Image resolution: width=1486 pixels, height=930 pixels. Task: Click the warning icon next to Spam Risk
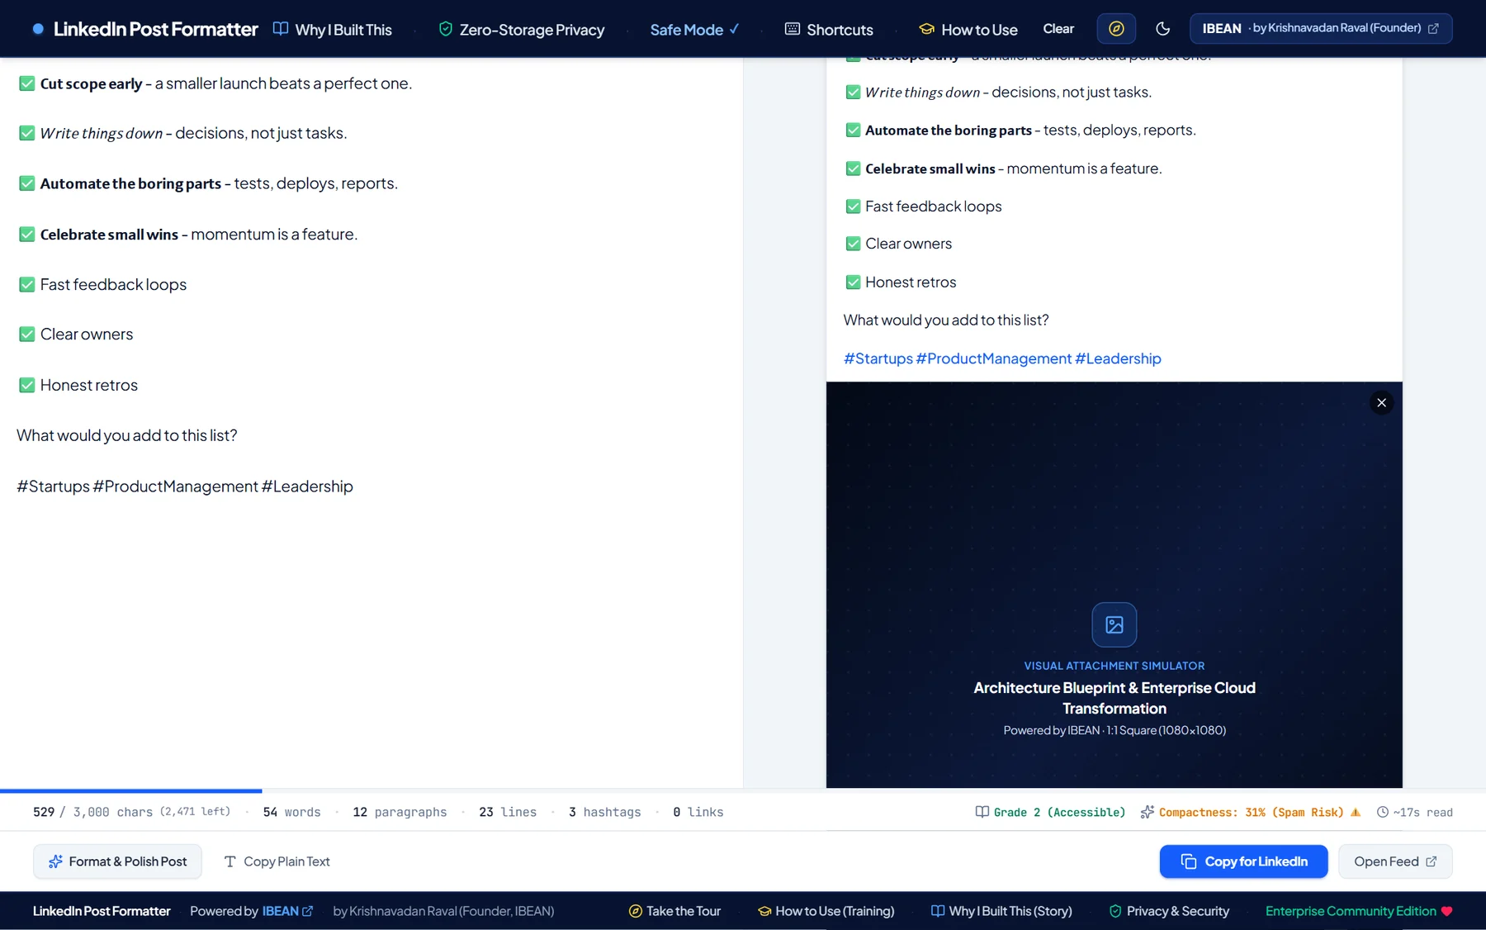click(x=1355, y=813)
